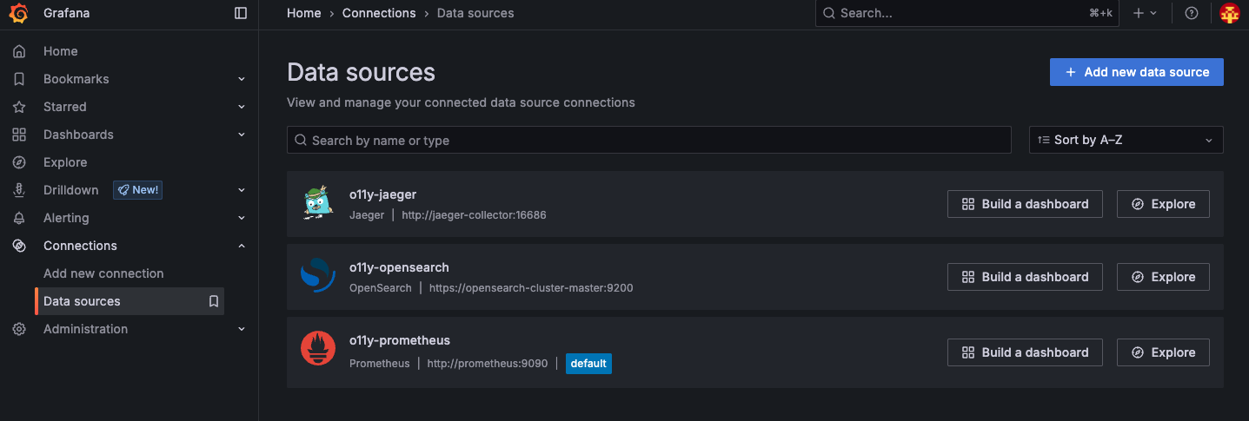Click Add new data source button
The image size is (1249, 421).
pos(1137,72)
